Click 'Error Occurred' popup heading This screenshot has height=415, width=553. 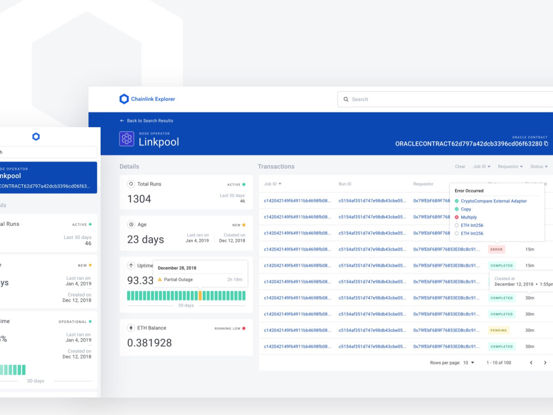(469, 190)
